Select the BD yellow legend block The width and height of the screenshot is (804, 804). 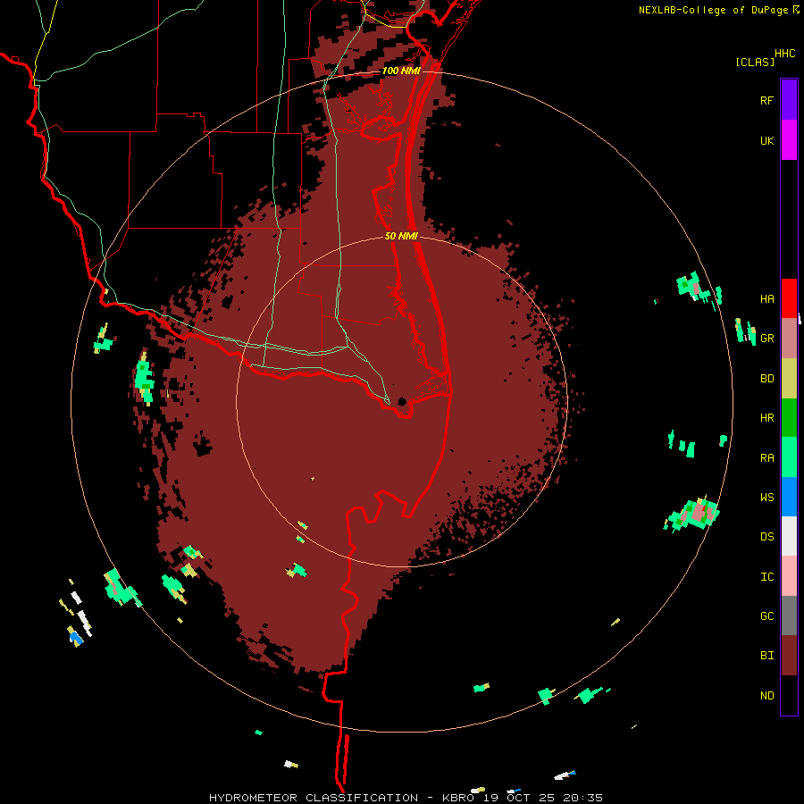tap(789, 379)
